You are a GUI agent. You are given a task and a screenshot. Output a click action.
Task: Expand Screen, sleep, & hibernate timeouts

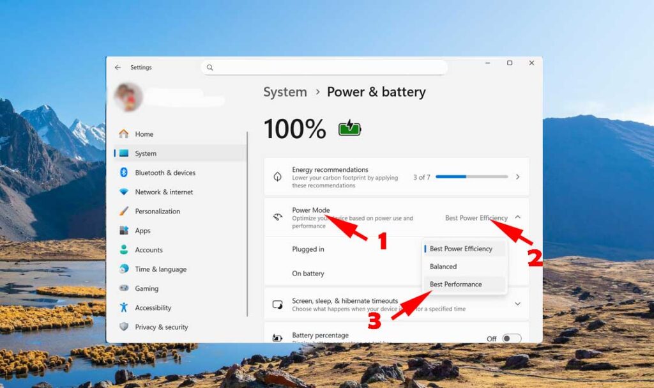pos(517,304)
